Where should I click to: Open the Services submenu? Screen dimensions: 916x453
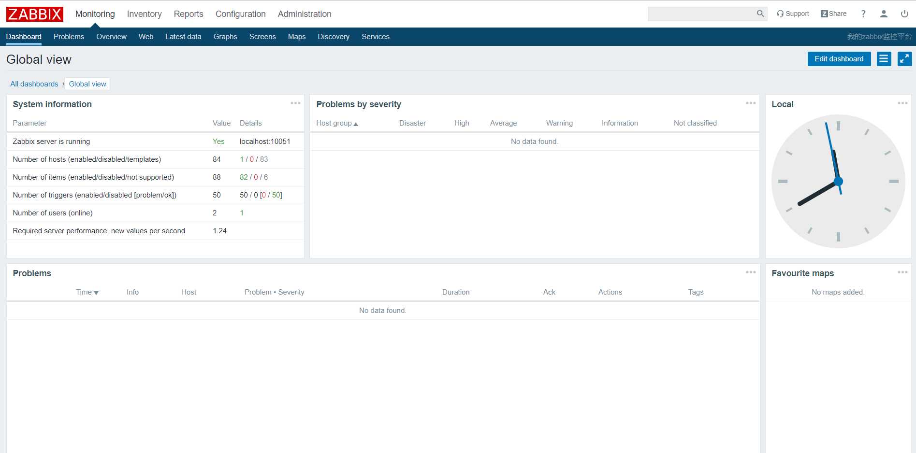coord(376,37)
